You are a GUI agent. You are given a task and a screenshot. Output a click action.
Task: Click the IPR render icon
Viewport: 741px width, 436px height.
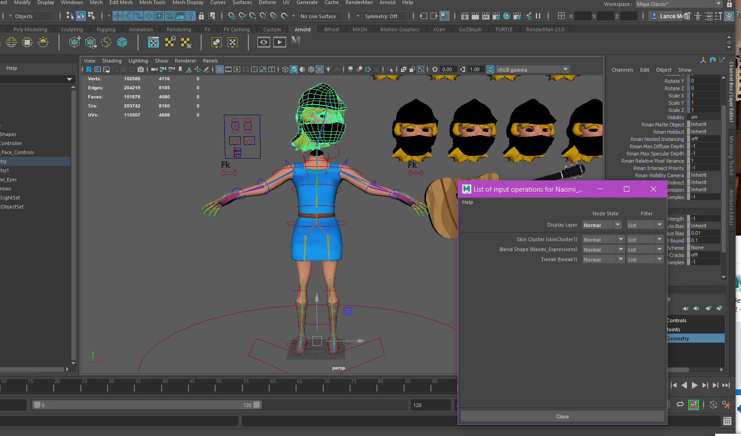coord(485,16)
